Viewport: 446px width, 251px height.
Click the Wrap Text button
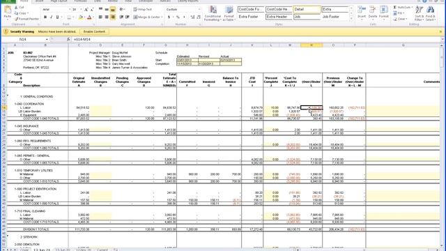click(x=143, y=9)
